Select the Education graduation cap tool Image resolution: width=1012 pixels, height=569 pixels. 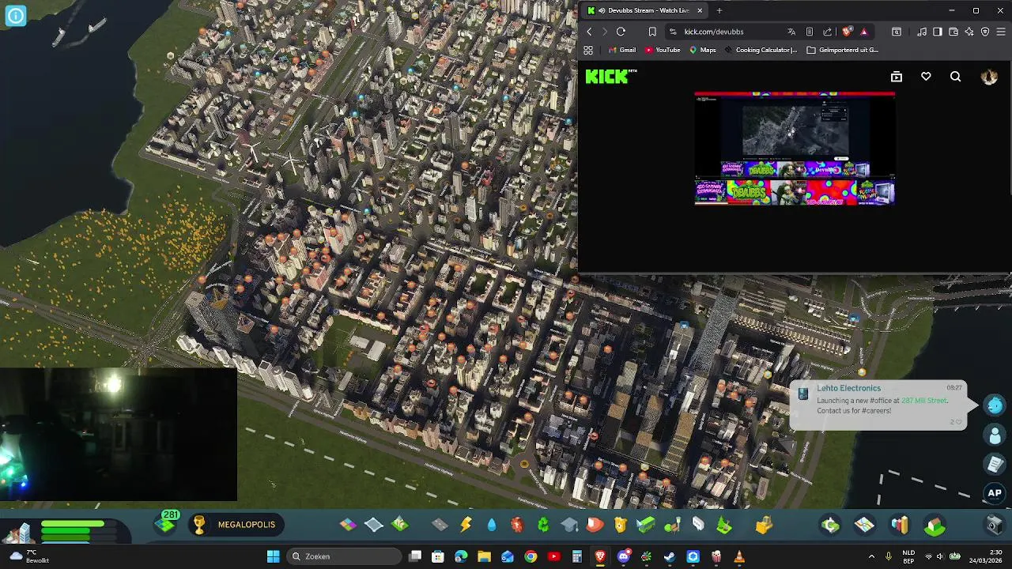(569, 525)
